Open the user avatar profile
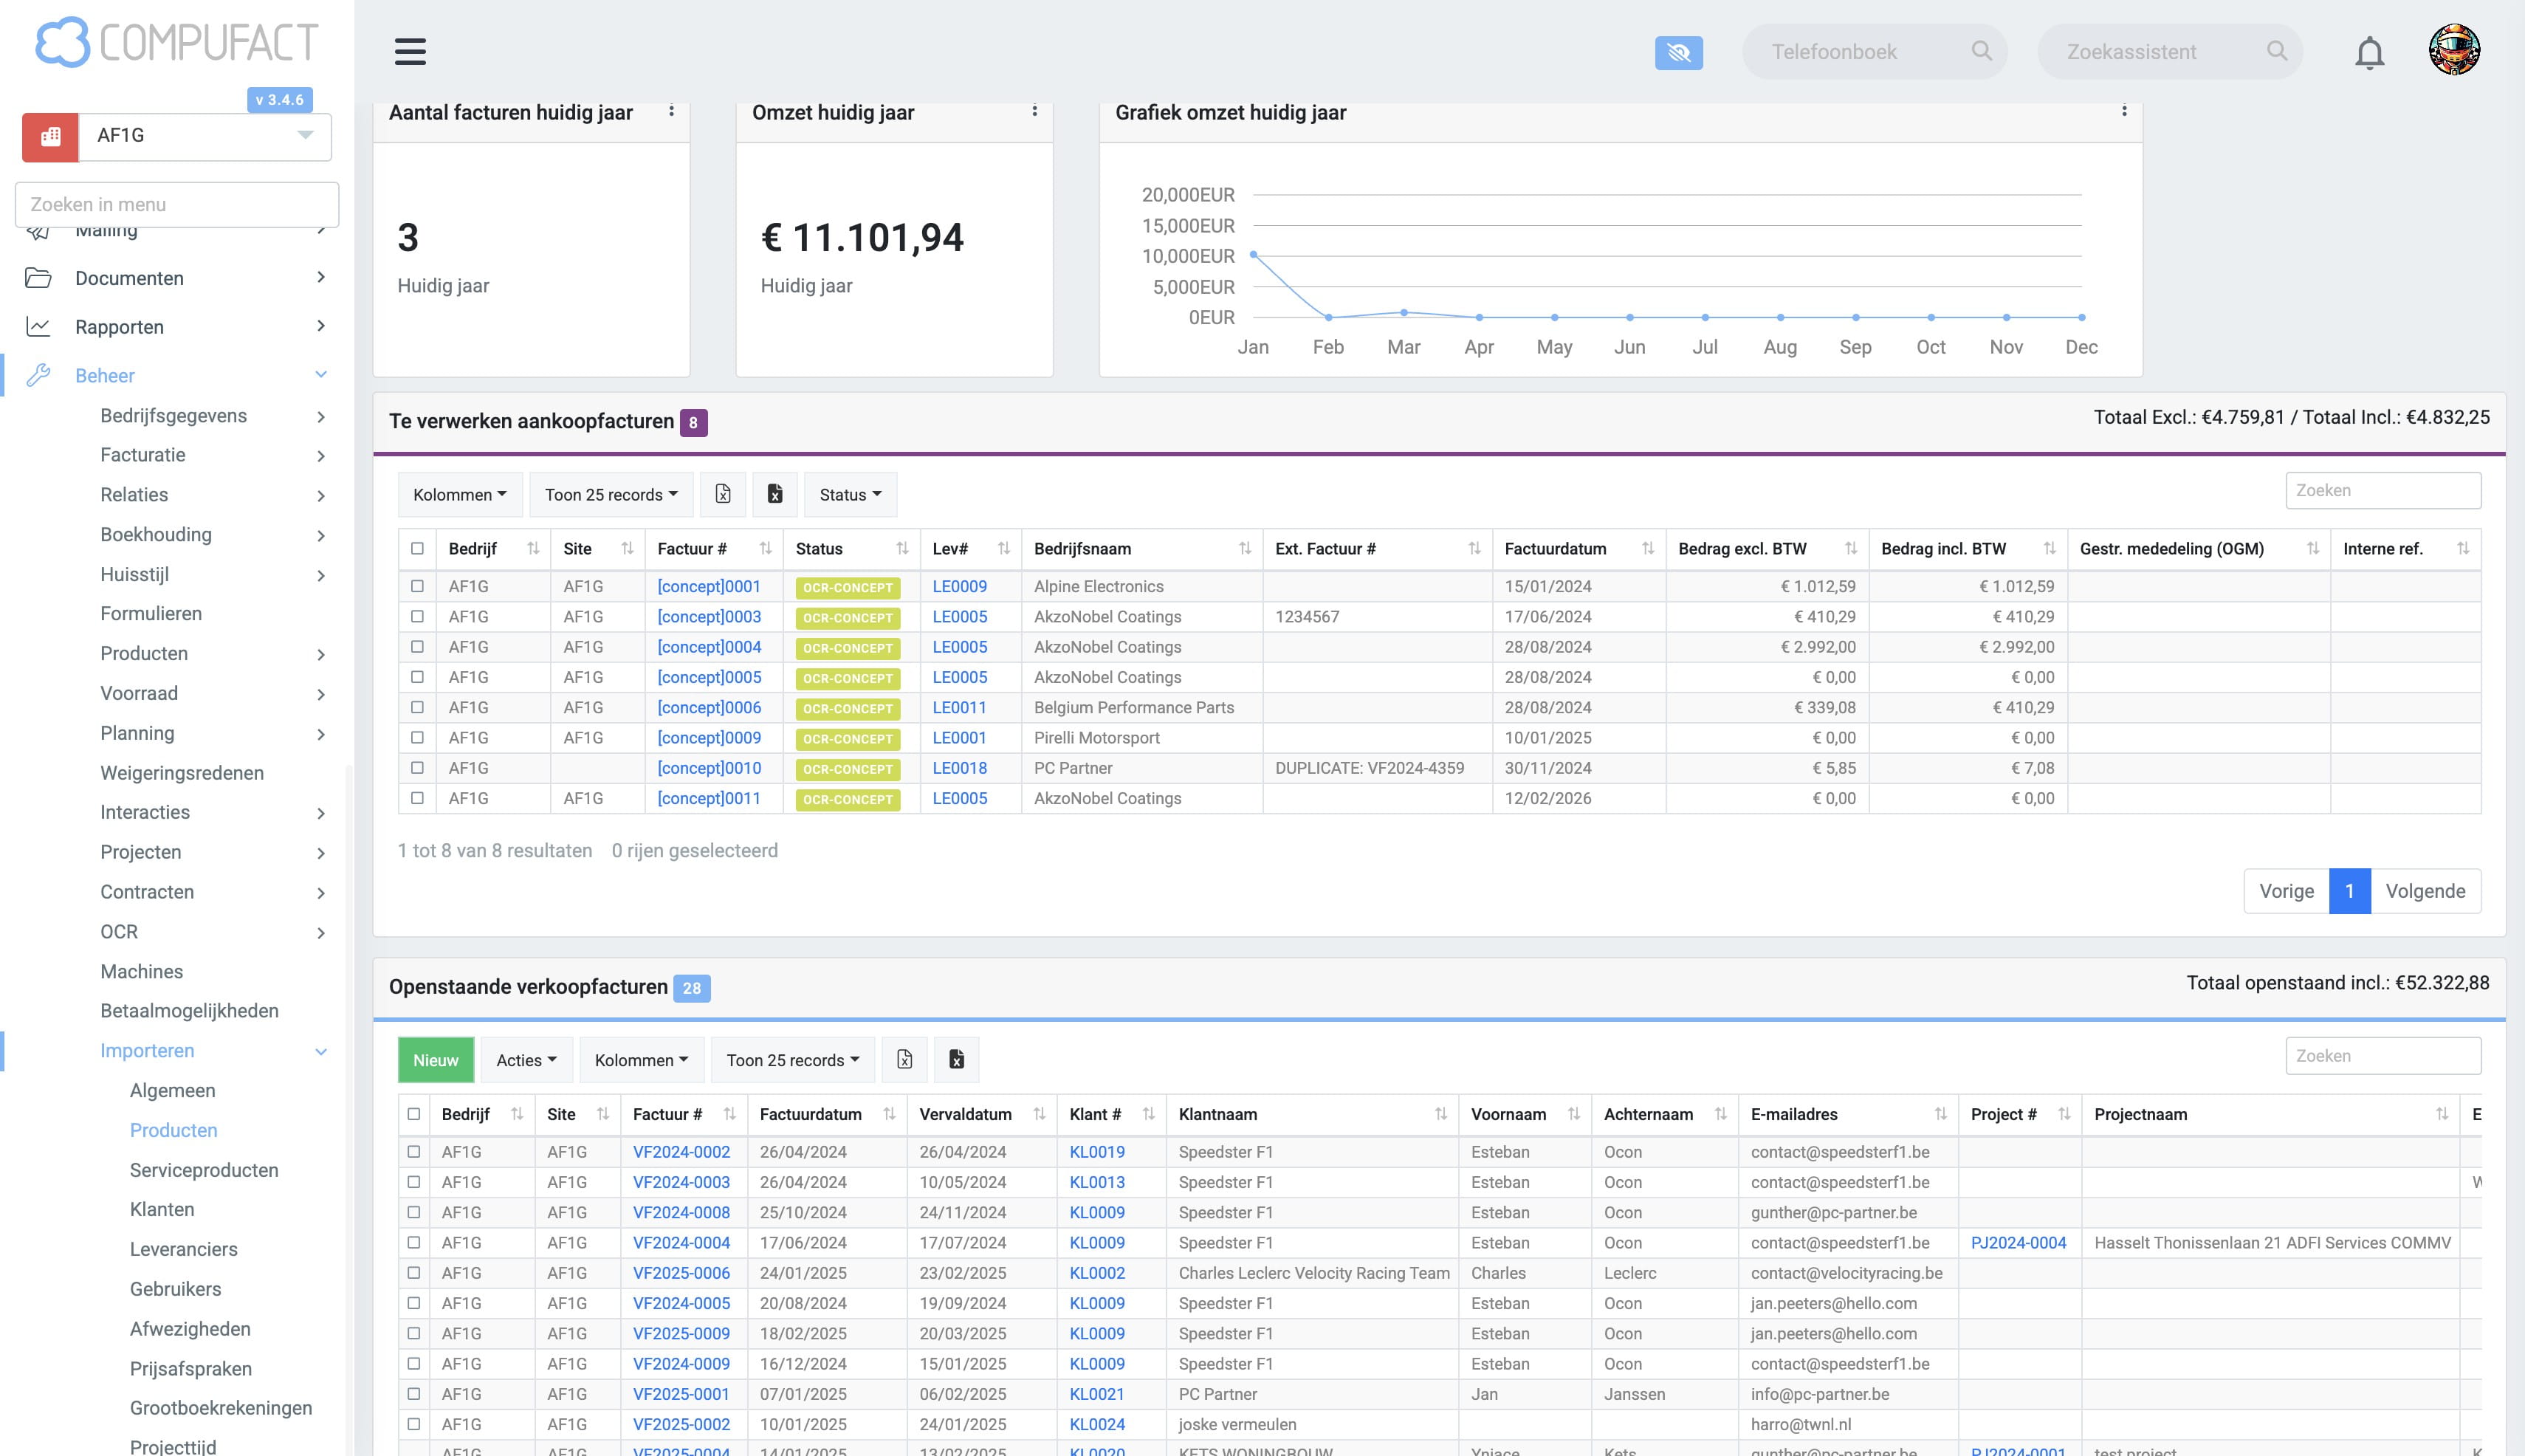This screenshot has width=2525, height=1456. tap(2454, 50)
